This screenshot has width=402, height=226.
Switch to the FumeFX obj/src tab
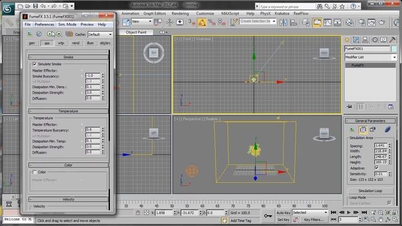coord(105,43)
